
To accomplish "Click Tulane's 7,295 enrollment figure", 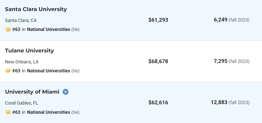I will (x=221, y=61).
